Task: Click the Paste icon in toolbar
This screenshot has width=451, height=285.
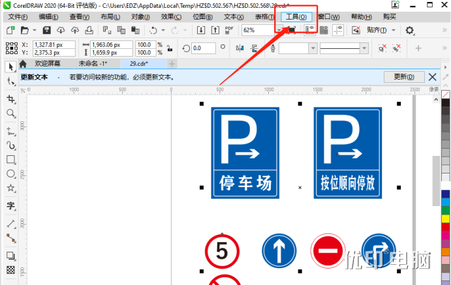Action: 135,30
